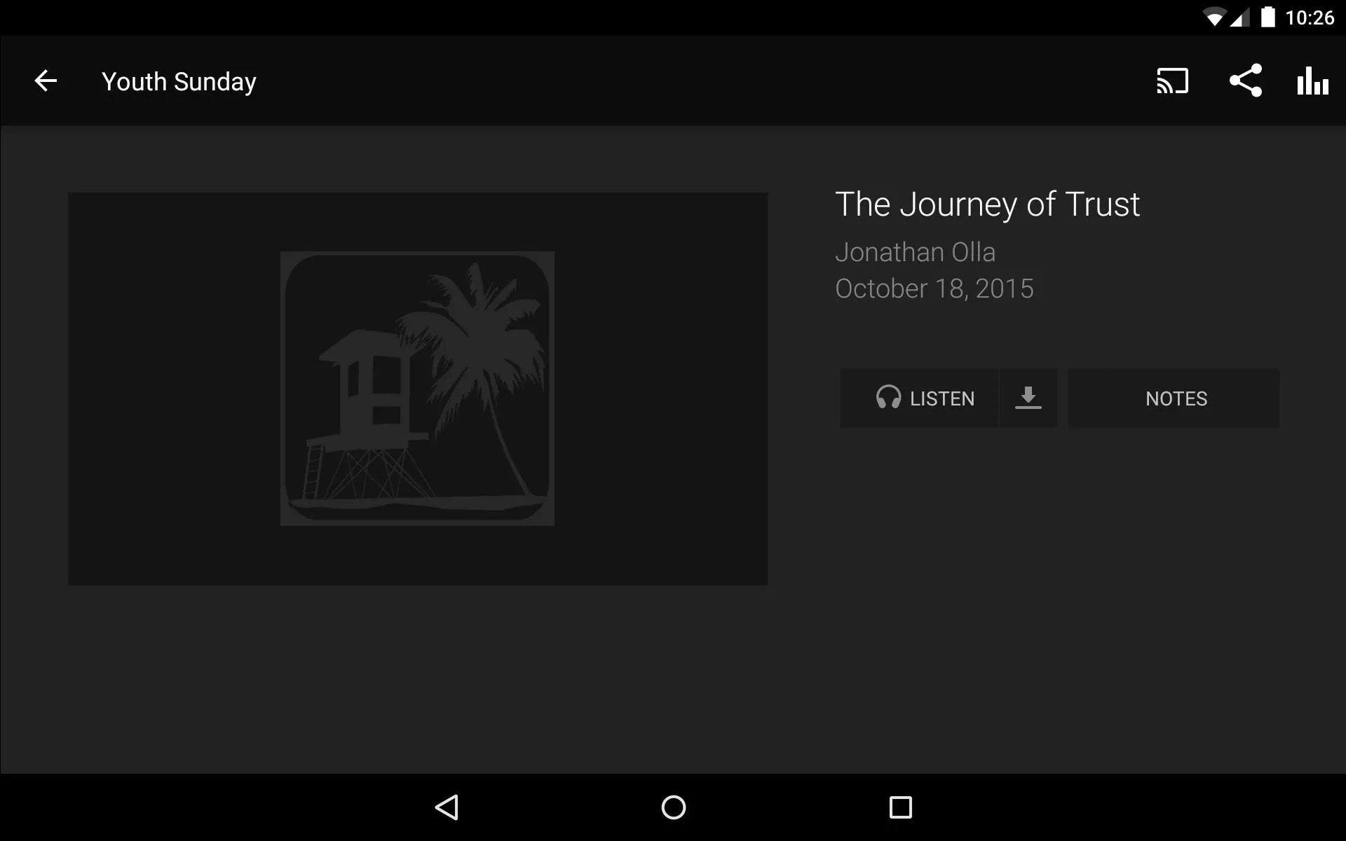Image resolution: width=1346 pixels, height=841 pixels.
Task: Click the download sermon icon
Action: (x=1028, y=398)
